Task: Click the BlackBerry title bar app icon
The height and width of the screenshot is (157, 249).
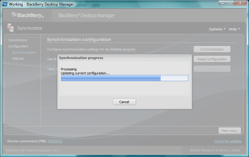Action: point(5,4)
